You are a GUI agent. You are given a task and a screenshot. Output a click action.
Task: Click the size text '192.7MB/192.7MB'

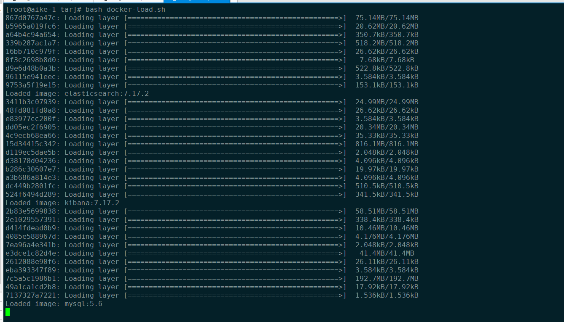[x=386, y=278]
